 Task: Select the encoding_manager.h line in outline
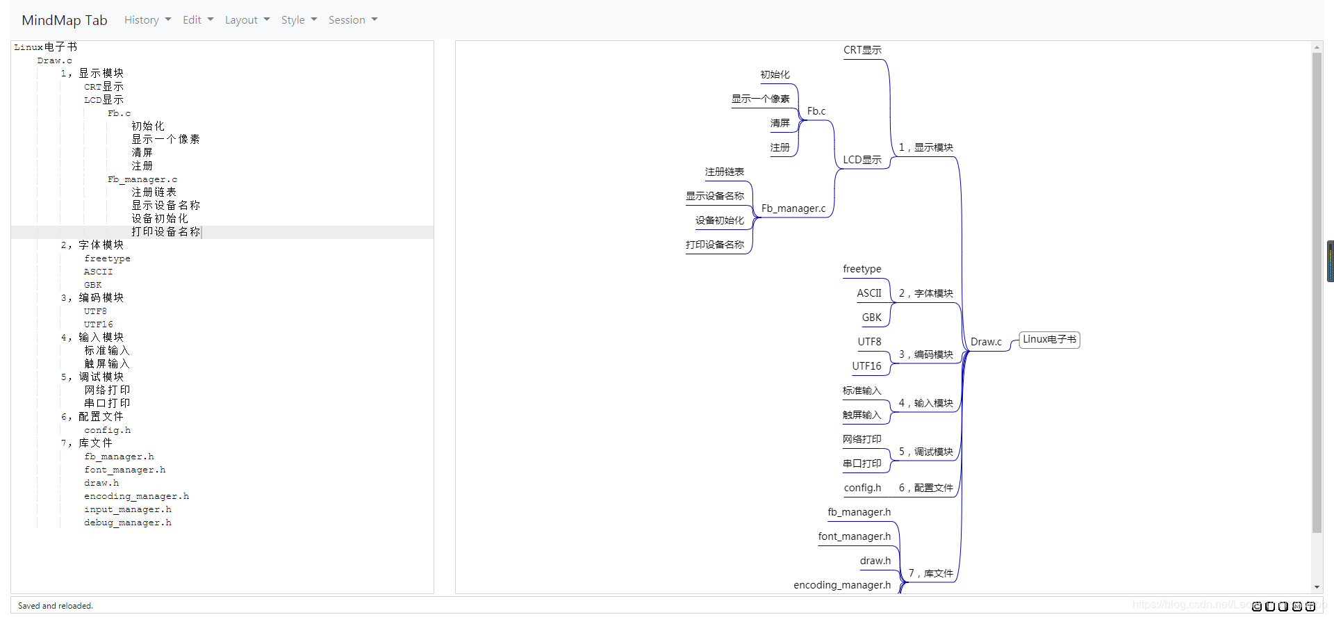136,496
